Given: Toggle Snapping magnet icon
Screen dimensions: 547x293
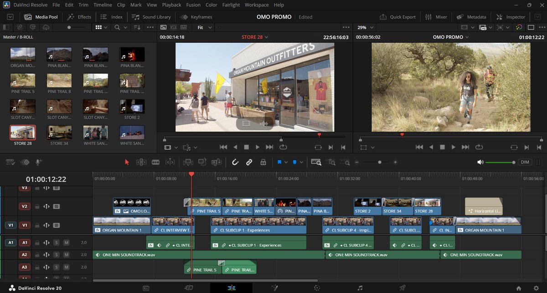Looking at the screenshot, I should tap(235, 162).
